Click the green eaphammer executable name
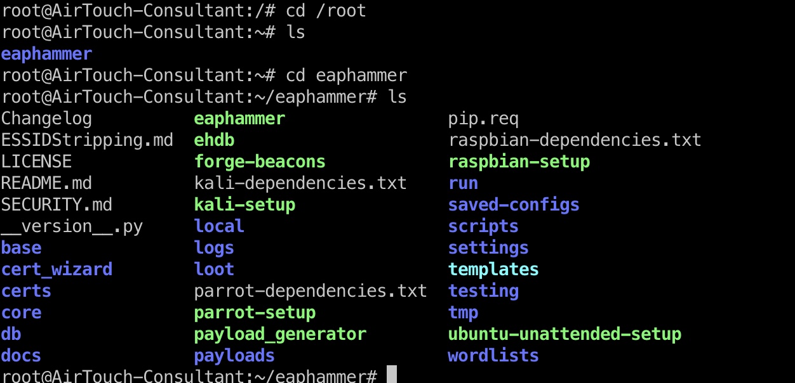 point(239,119)
